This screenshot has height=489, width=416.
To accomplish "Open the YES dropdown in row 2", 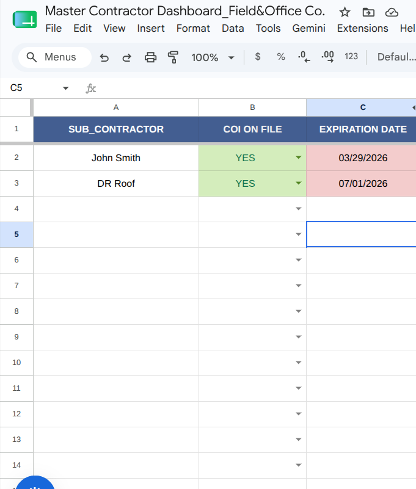I will (x=298, y=158).
